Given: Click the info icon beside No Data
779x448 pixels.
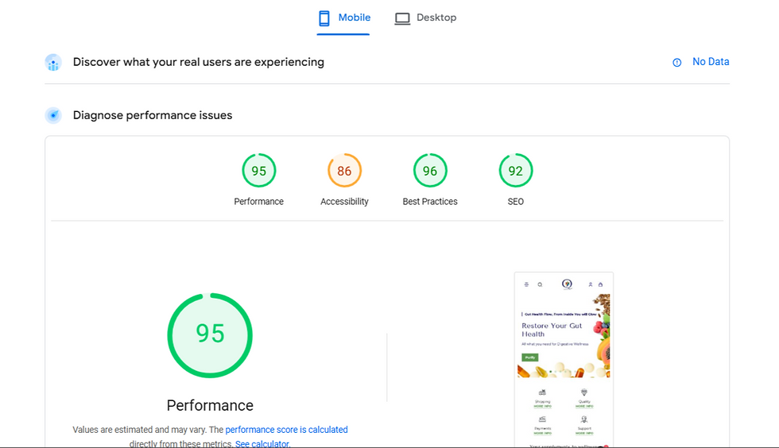Looking at the screenshot, I should click(x=676, y=62).
